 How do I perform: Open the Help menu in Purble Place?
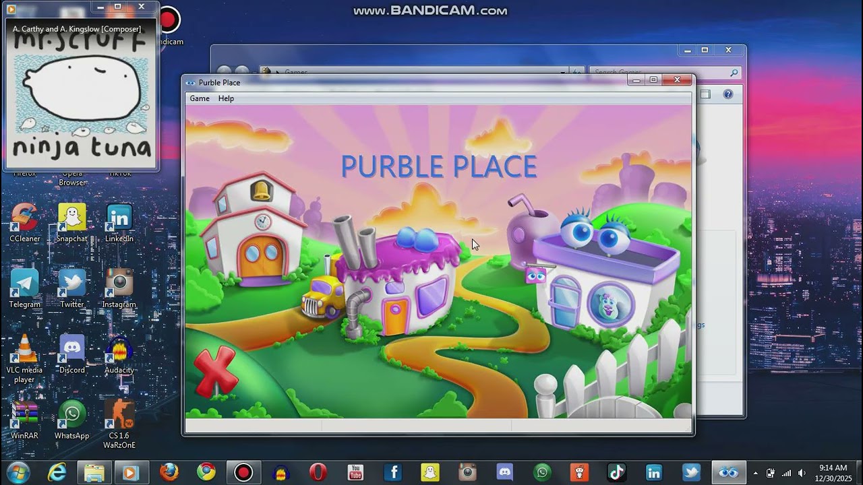[226, 98]
